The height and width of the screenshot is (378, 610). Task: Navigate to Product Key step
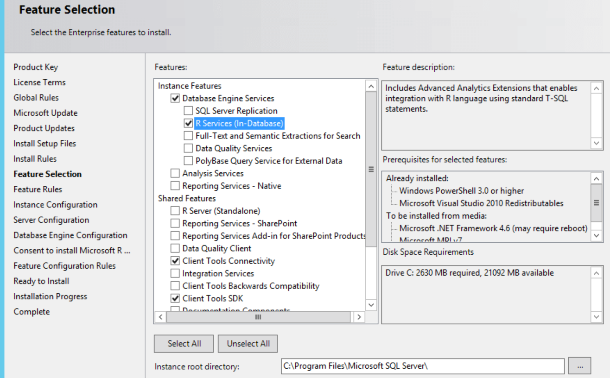[x=36, y=67]
